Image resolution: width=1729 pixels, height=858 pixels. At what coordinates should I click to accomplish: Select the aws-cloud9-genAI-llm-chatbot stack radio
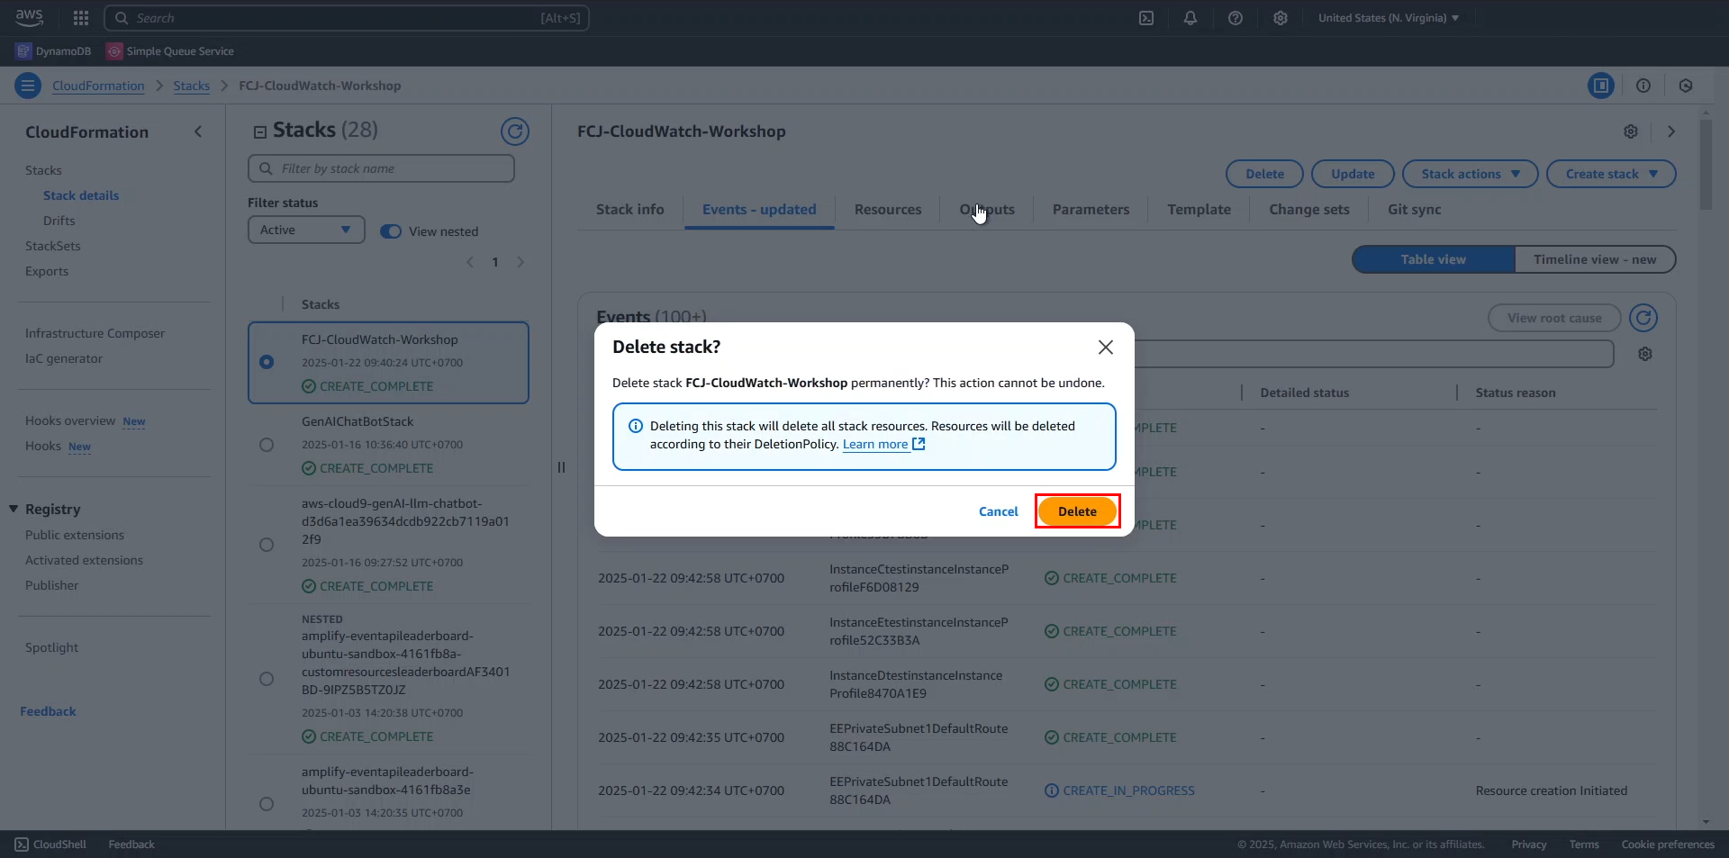pyautogui.click(x=267, y=545)
